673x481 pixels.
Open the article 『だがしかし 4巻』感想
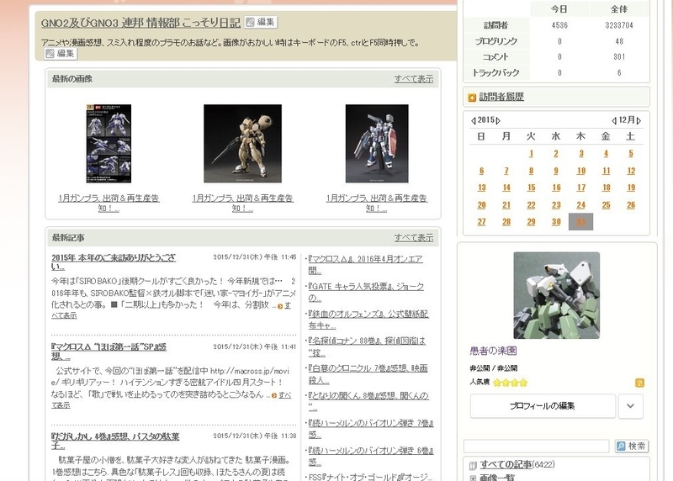[115, 441]
